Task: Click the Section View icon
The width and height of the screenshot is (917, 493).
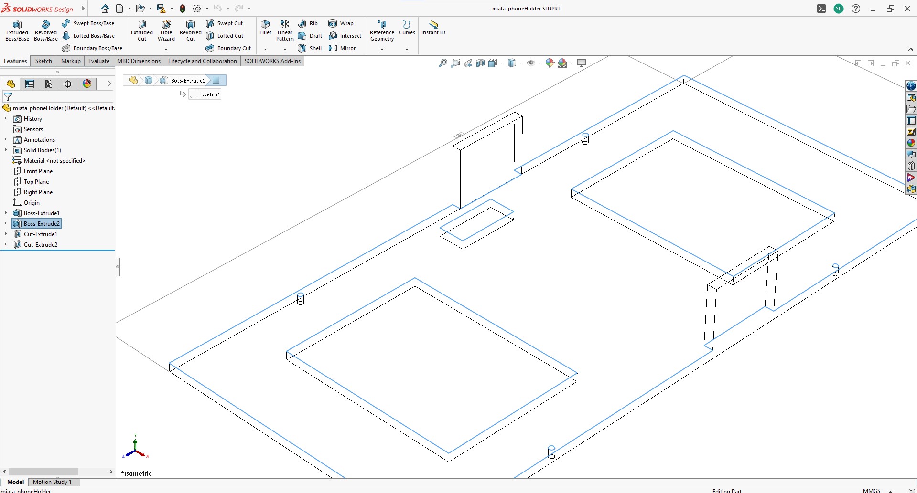Action: [480, 63]
